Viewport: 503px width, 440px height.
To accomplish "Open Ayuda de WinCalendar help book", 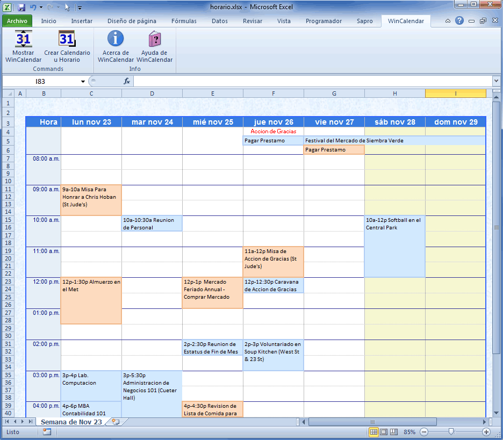I will pos(154,39).
